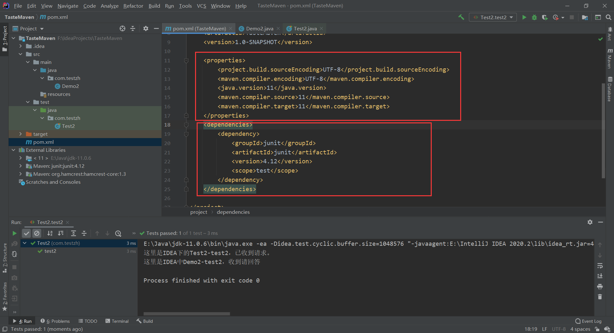Fold the properties block at line 11

click(x=186, y=60)
